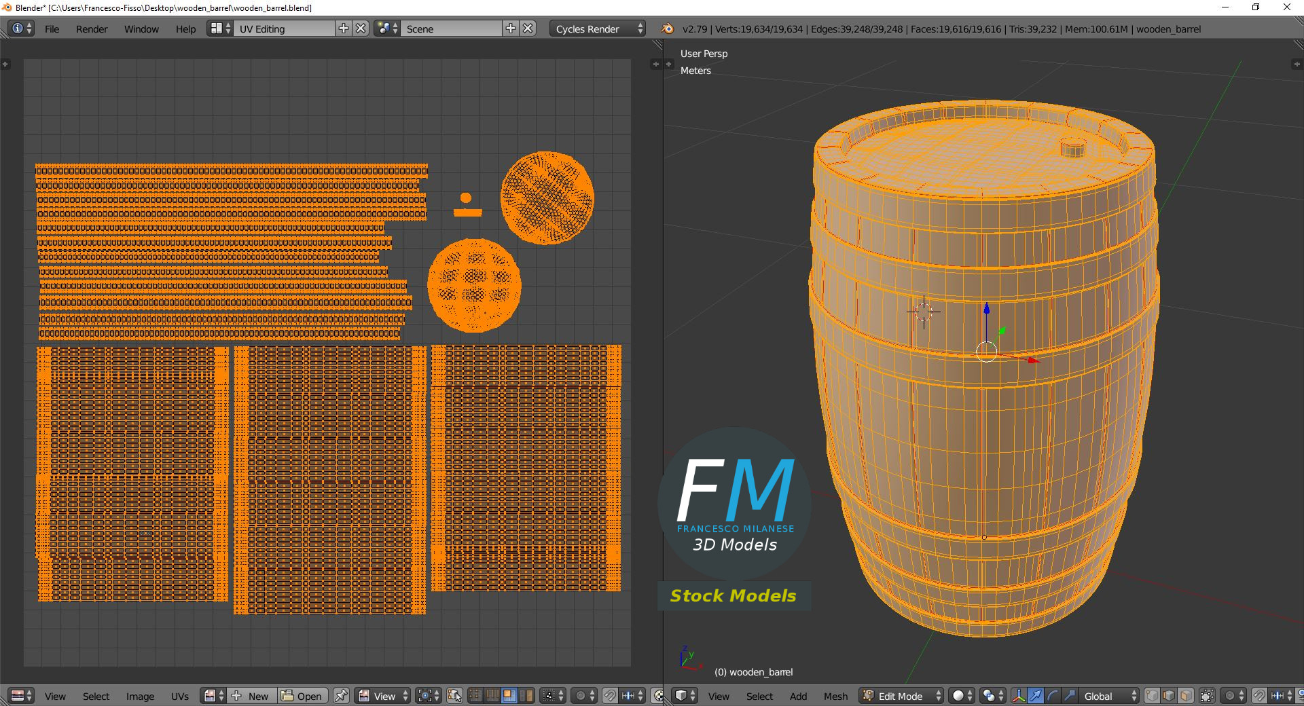Viewport: 1304px width, 706px height.
Task: Select the scale manipulator icon
Action: [1070, 696]
